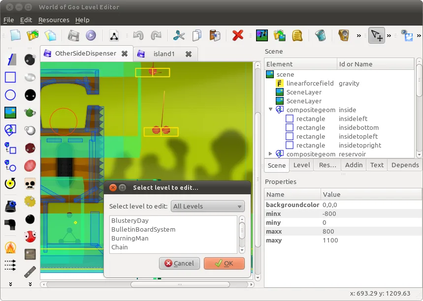Switch to the Addin panel tab

pyautogui.click(x=354, y=165)
